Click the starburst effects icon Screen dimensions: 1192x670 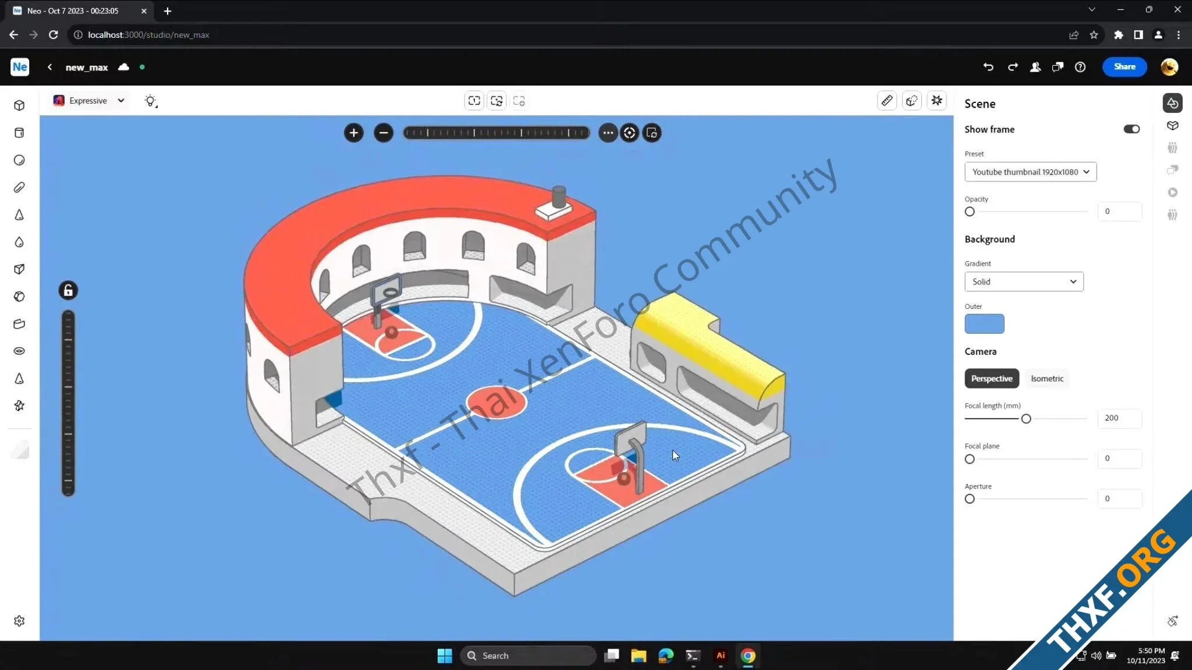936,101
